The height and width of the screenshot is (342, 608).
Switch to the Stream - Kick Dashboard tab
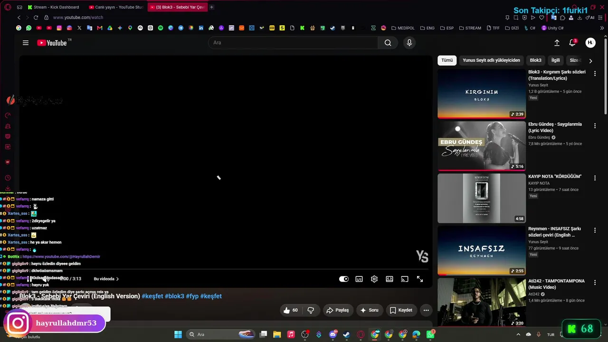56,7
